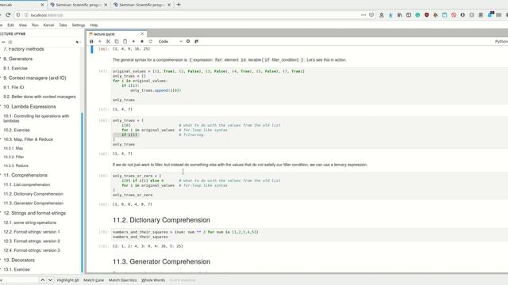508x285 pixels.
Task: Interrupt the kernel with the stop icon
Action: (x=142, y=41)
